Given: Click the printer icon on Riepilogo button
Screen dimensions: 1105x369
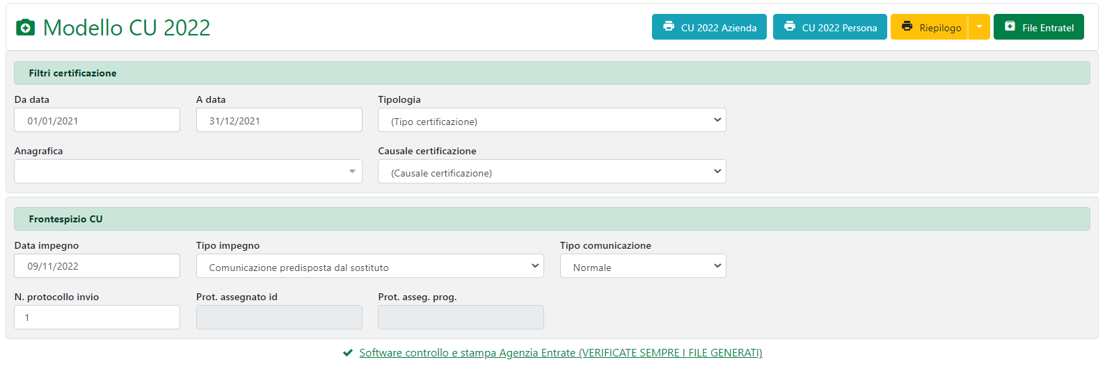Looking at the screenshot, I should click(907, 26).
